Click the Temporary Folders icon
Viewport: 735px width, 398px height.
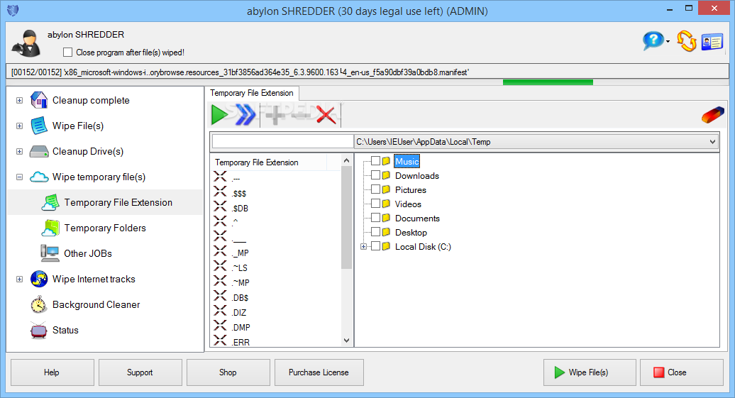tap(50, 228)
